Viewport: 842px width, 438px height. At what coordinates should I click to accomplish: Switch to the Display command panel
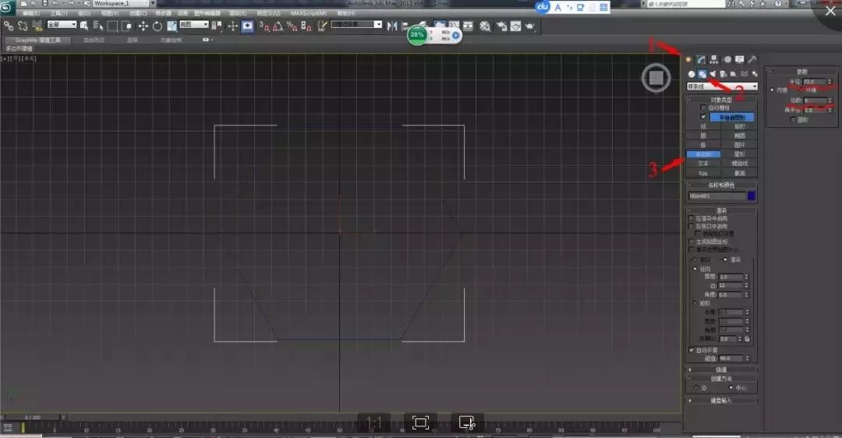[739, 59]
